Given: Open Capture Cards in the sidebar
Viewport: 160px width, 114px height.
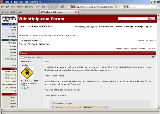Looking at the screenshot, I should click(x=9, y=71).
